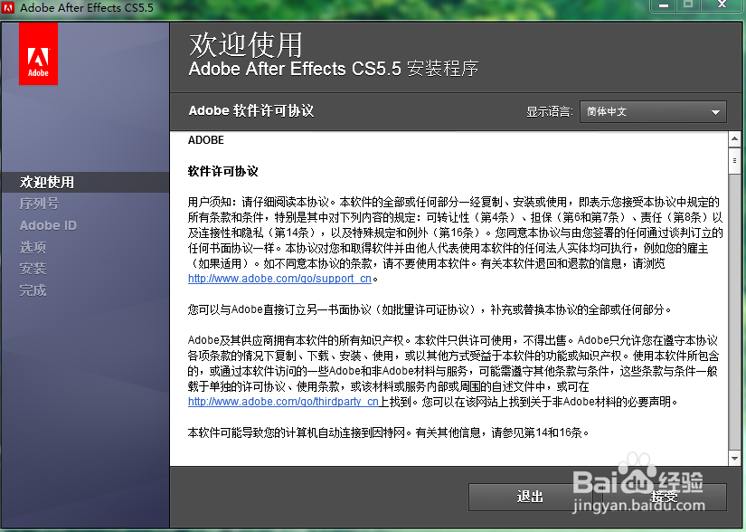Image resolution: width=746 pixels, height=532 pixels.
Task: Click the ADOBE heading in license text
Action: [x=206, y=140]
